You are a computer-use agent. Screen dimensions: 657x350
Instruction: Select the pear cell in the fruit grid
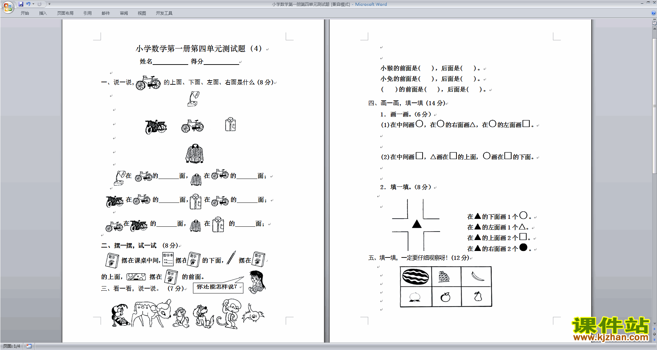pyautogui.click(x=476, y=297)
